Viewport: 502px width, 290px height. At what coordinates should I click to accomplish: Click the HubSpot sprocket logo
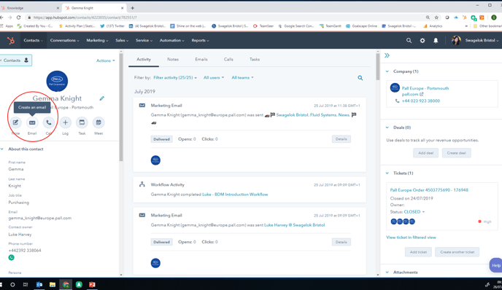pyautogui.click(x=11, y=41)
